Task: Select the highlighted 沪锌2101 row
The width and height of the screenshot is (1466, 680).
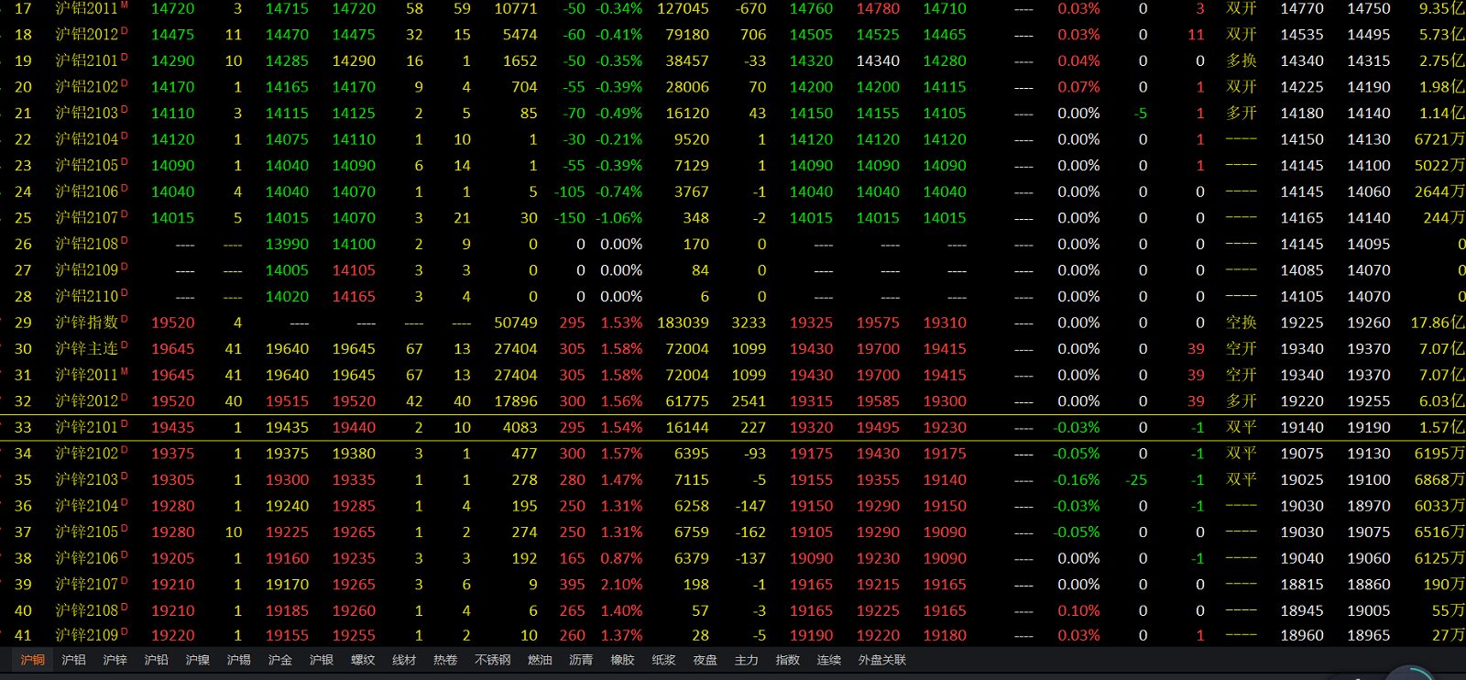Action: 87,427
